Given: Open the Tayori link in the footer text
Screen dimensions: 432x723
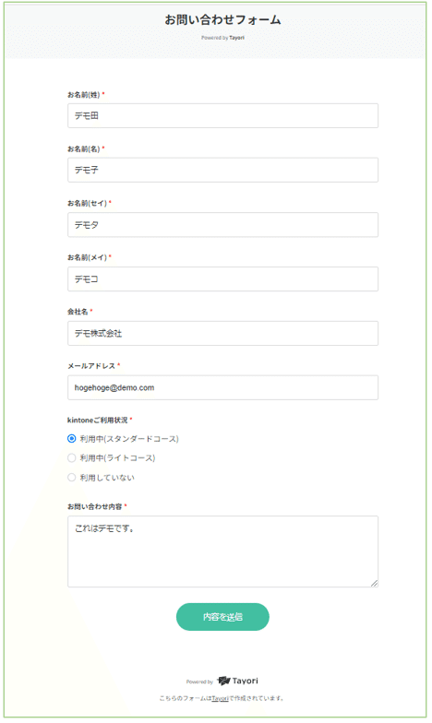Looking at the screenshot, I should click(220, 698).
